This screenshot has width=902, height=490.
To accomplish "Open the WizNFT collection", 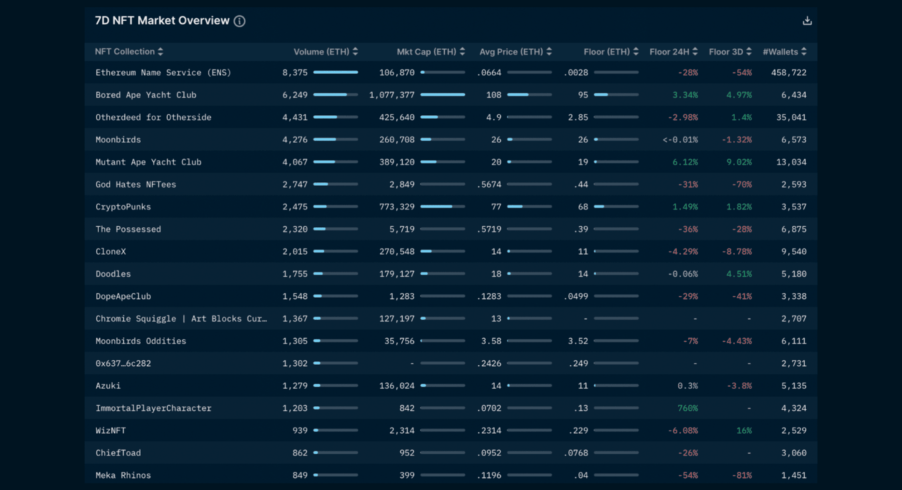I will 111,430.
